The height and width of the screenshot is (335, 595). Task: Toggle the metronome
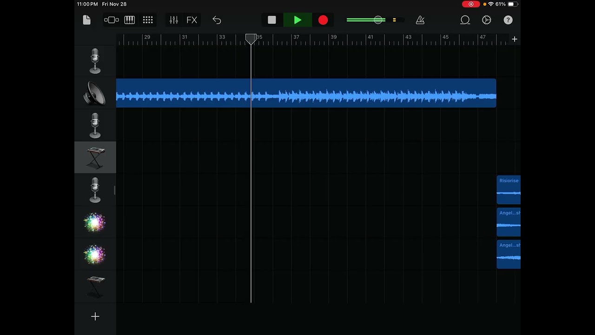420,20
